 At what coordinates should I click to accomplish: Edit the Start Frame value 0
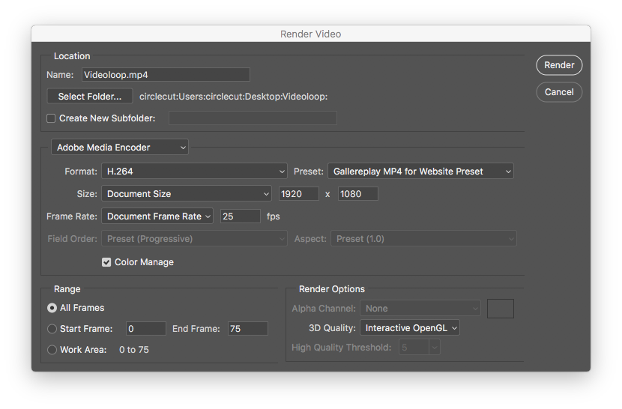(146, 329)
